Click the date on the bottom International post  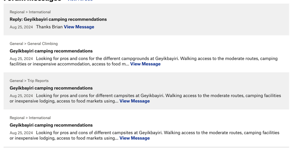(21, 133)
